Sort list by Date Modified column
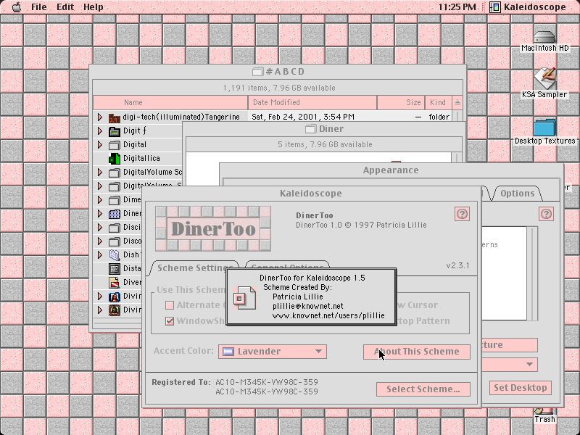This screenshot has height=435, width=580. 312,102
